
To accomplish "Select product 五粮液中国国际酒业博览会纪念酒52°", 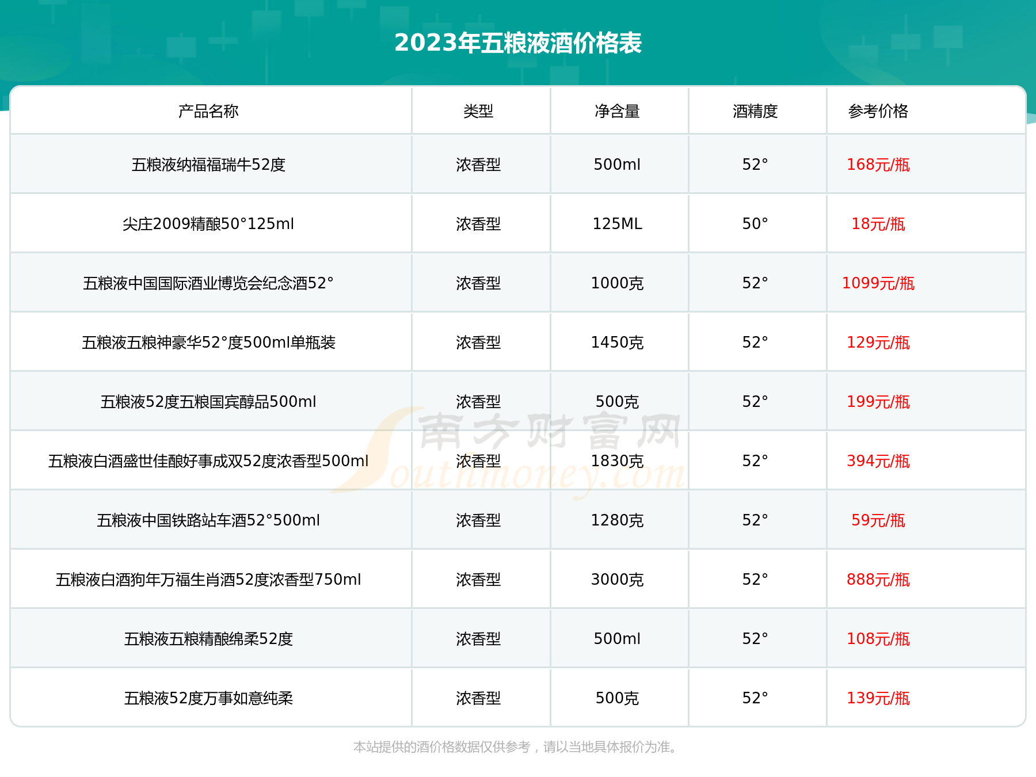I will coord(208,283).
